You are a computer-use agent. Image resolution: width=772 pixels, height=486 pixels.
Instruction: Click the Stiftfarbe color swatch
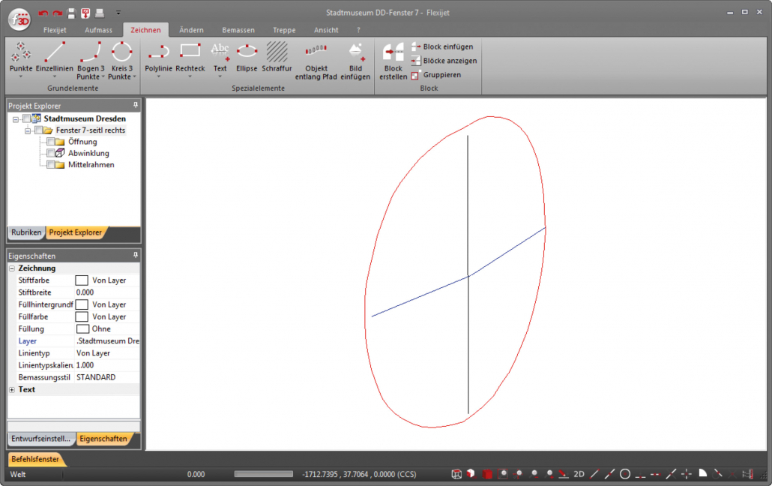click(x=82, y=280)
